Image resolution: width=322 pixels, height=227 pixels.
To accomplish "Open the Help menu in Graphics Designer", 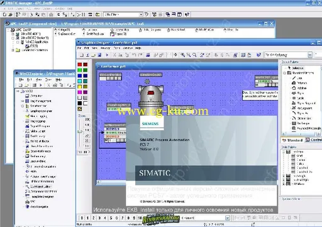I will click(x=138, y=48).
